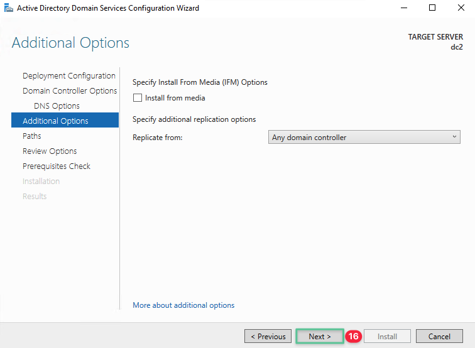
Task: Select the Domain Controller Options step
Action: click(69, 91)
